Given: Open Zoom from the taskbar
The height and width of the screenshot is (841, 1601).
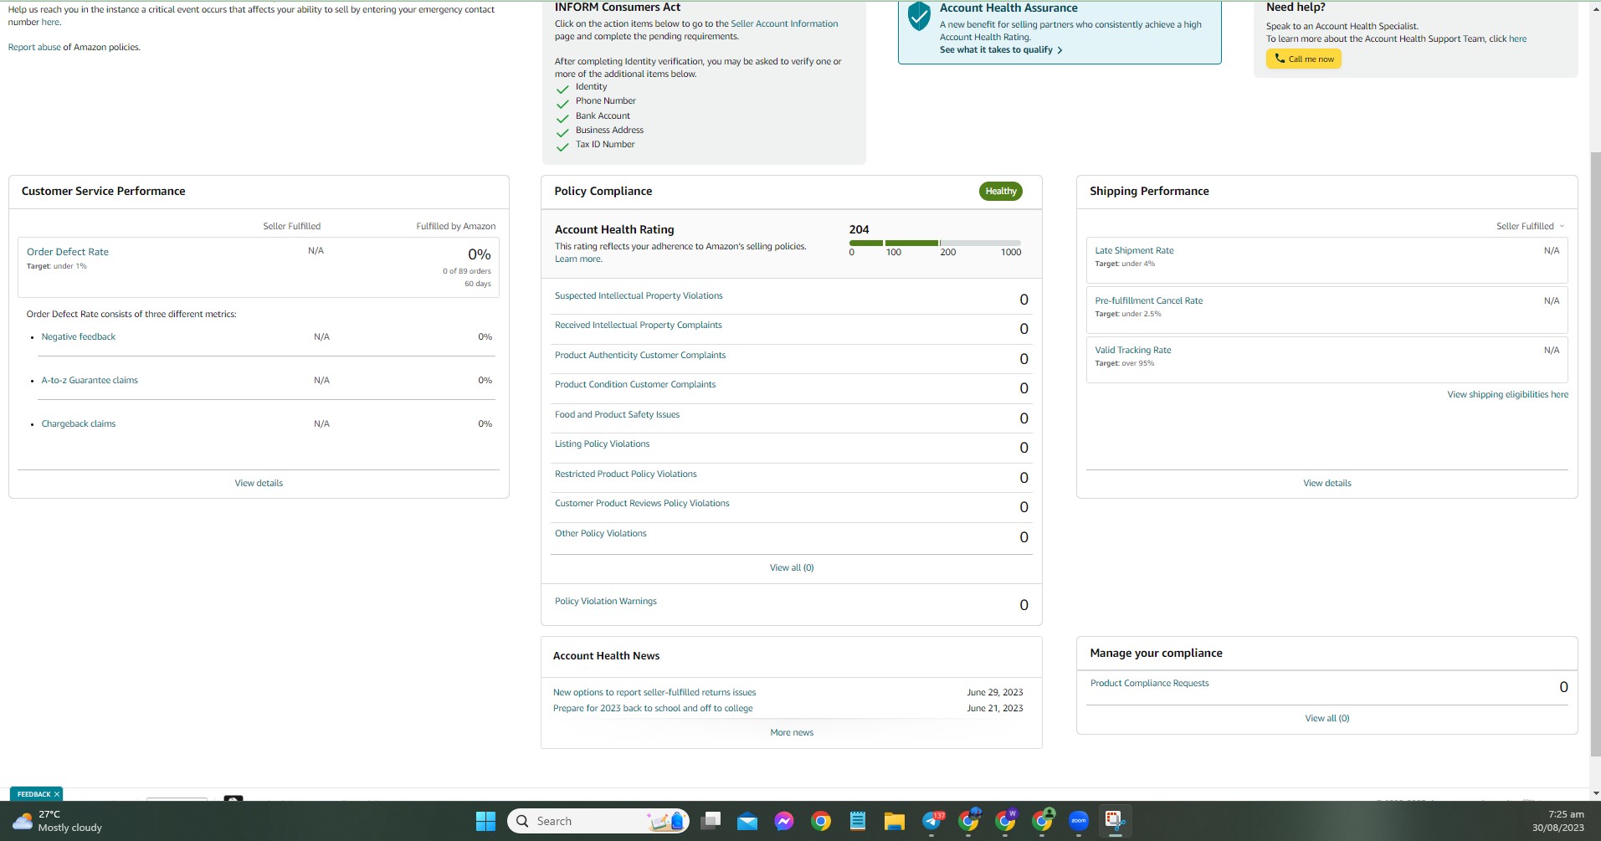Looking at the screenshot, I should [x=1079, y=821].
